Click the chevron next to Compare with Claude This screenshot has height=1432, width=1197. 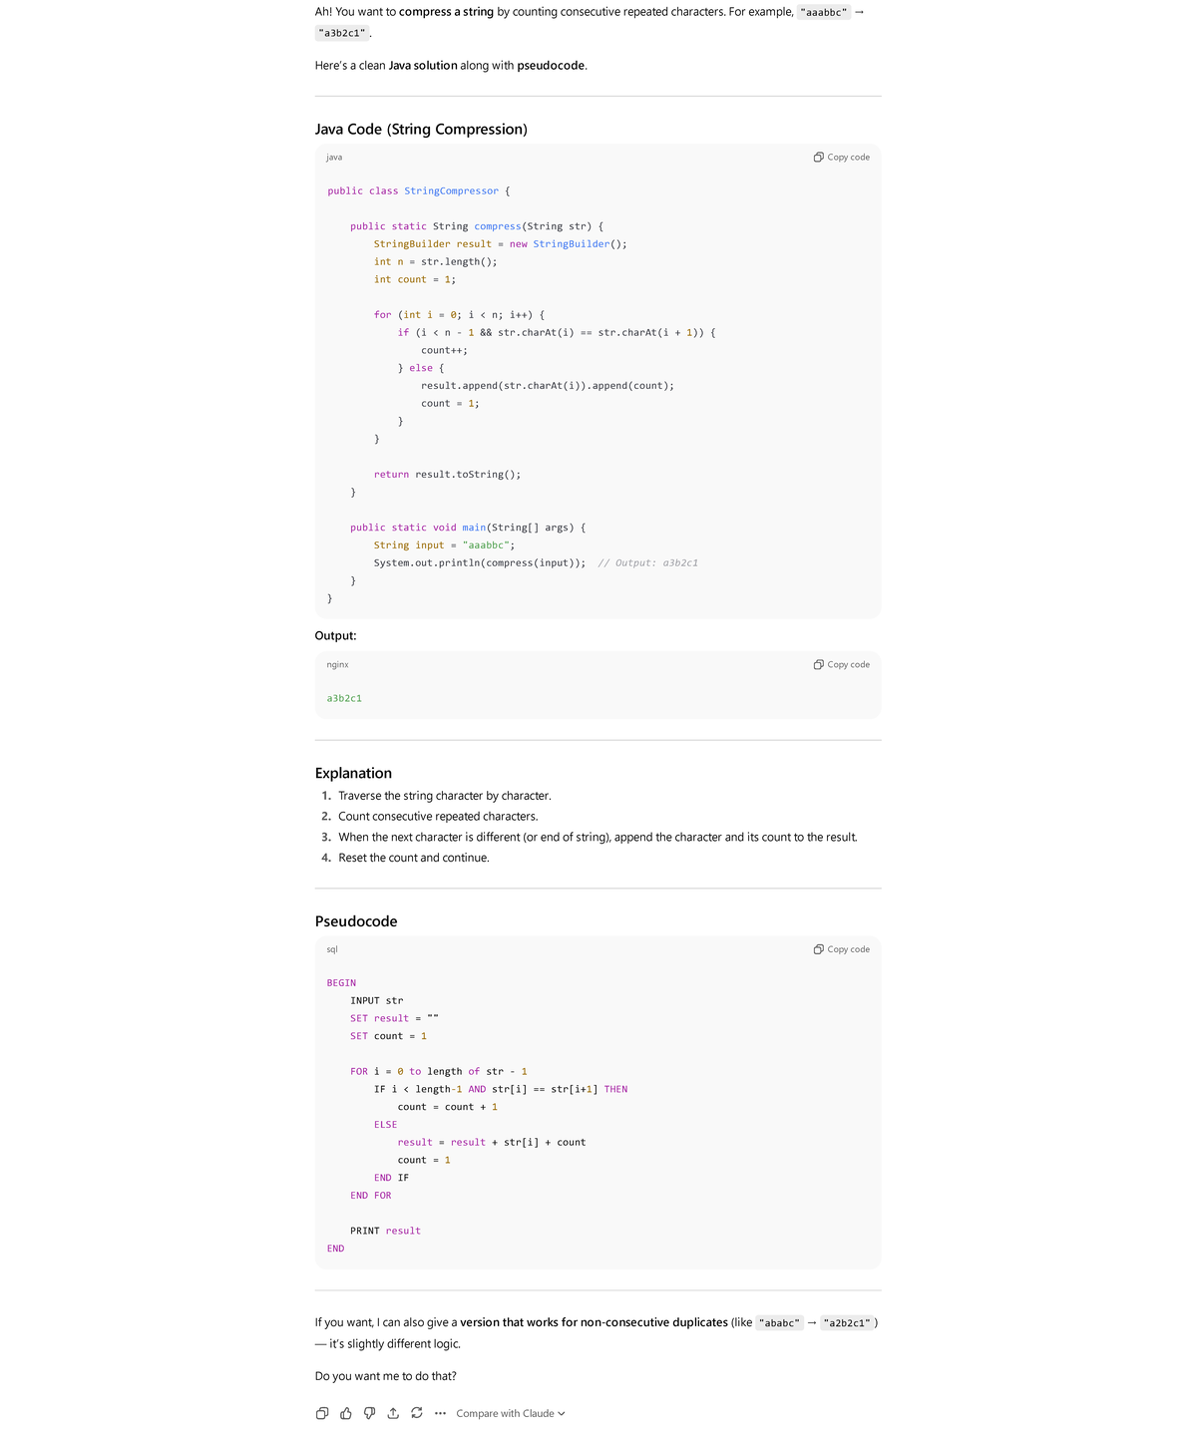point(562,1414)
